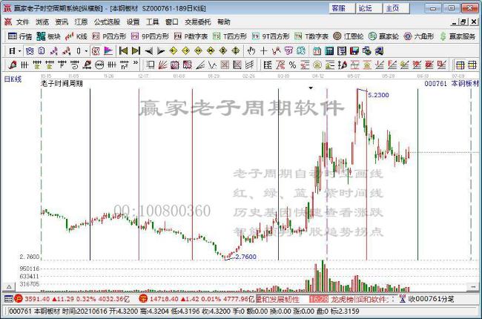Open the calendar icon showing 21
This screenshot has width=482, height=319.
[x=317, y=50]
